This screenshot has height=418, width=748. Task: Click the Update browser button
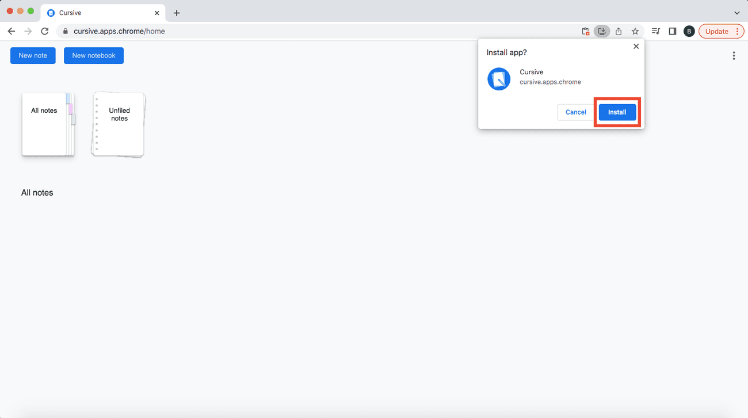coord(717,31)
